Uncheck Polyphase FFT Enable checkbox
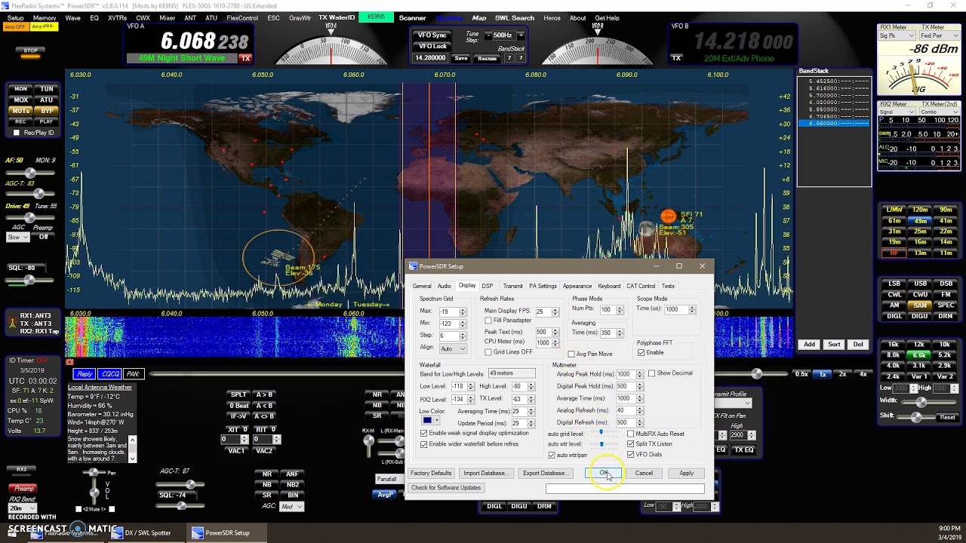The height and width of the screenshot is (543, 966). coord(641,353)
